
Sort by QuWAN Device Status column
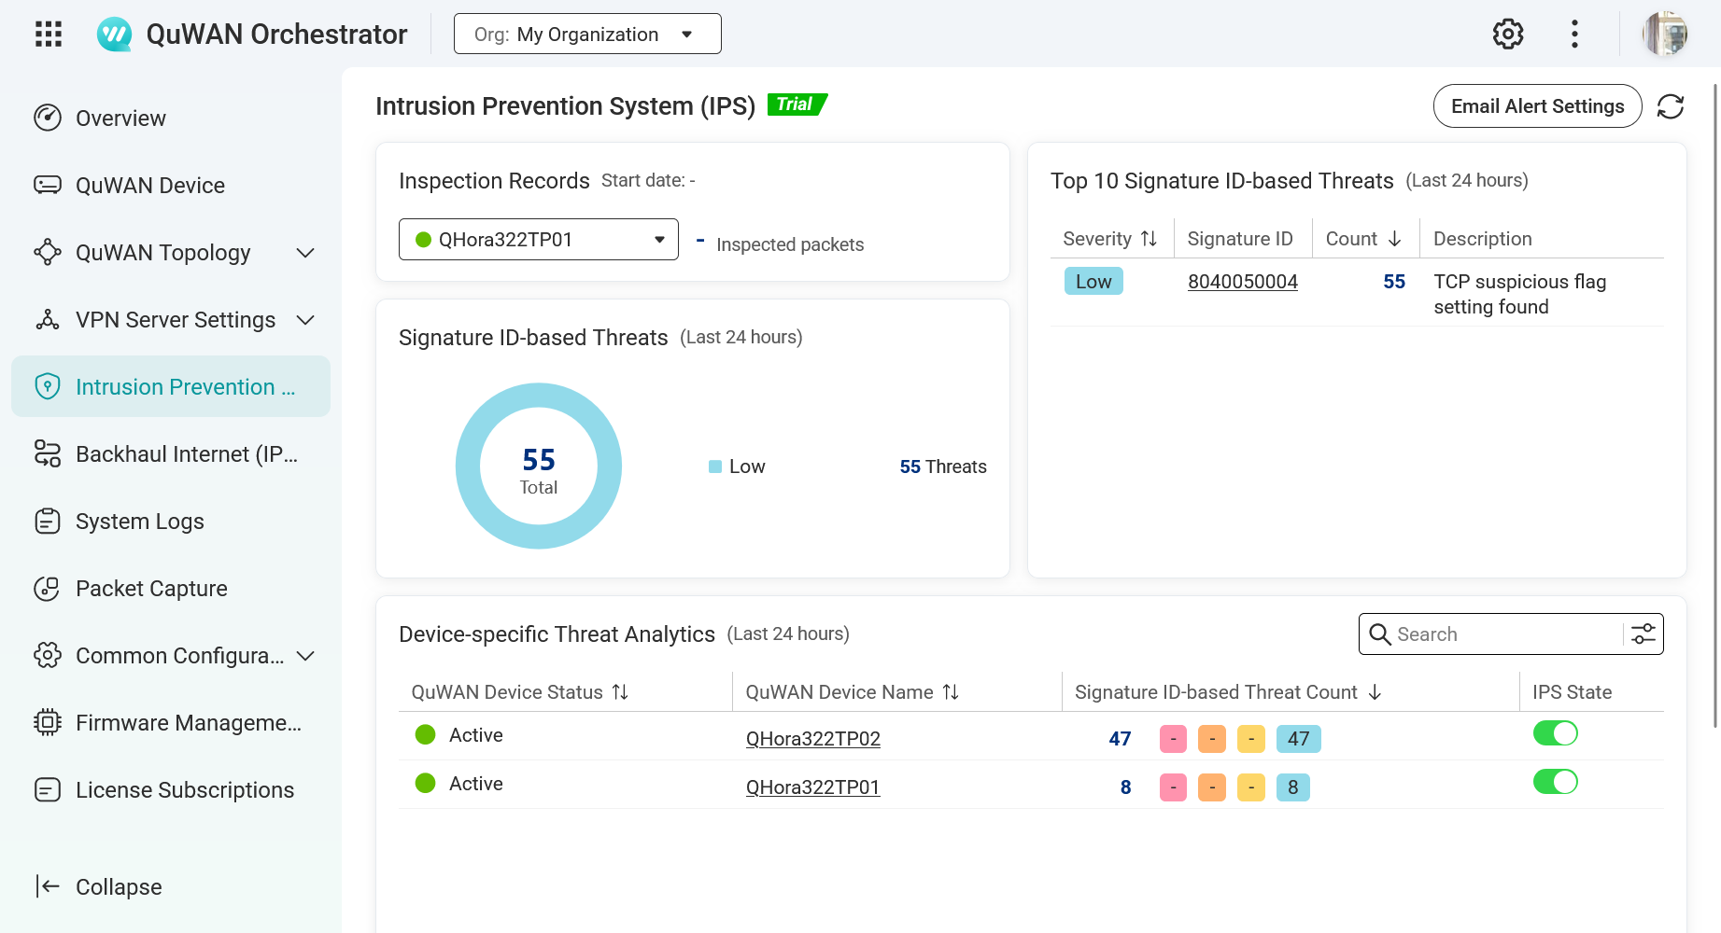(x=620, y=692)
